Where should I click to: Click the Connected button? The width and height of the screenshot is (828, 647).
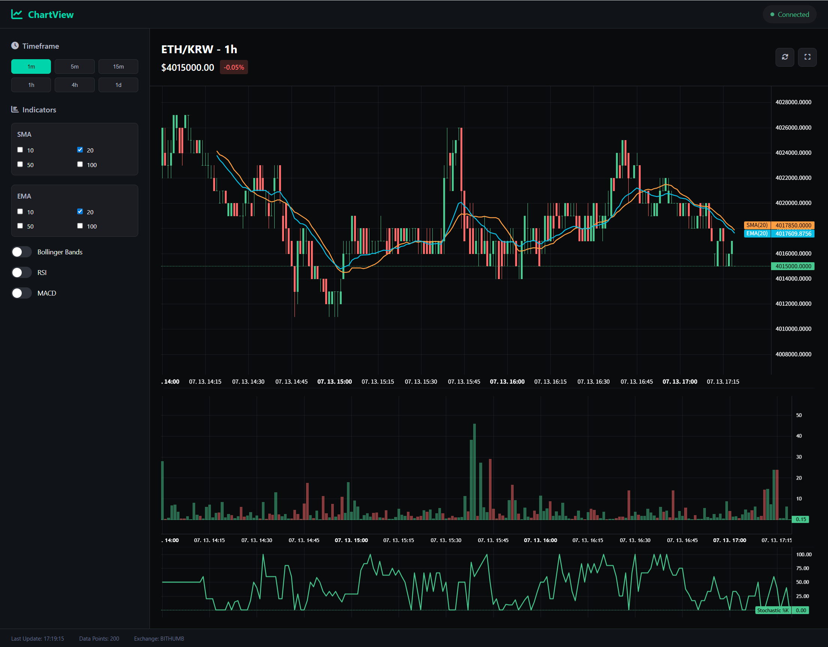point(789,14)
